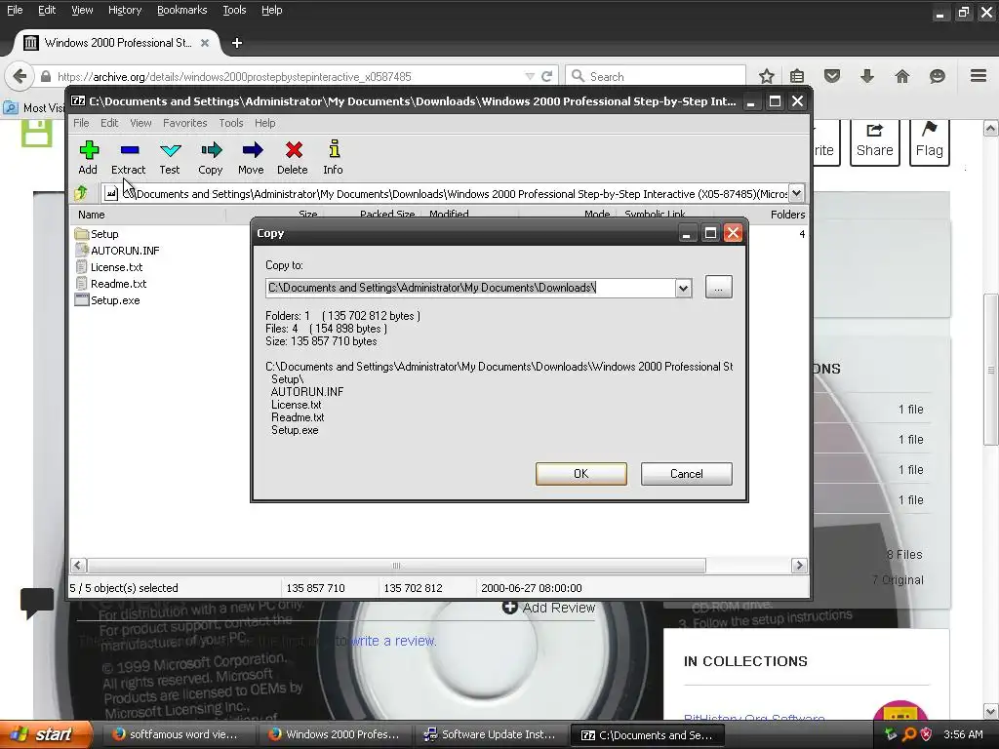Viewport: 999px width, 749px height.
Task: Open Firefox downloads arrow icon
Action: (x=867, y=76)
